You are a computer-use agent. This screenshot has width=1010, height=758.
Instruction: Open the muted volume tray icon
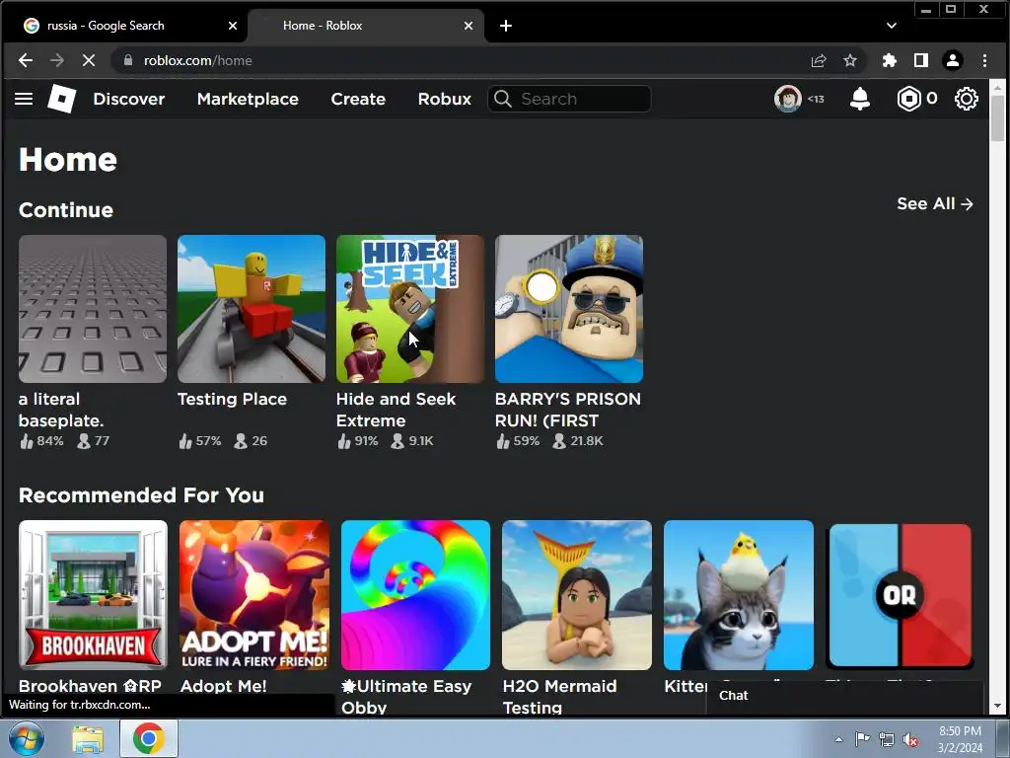pyautogui.click(x=910, y=740)
